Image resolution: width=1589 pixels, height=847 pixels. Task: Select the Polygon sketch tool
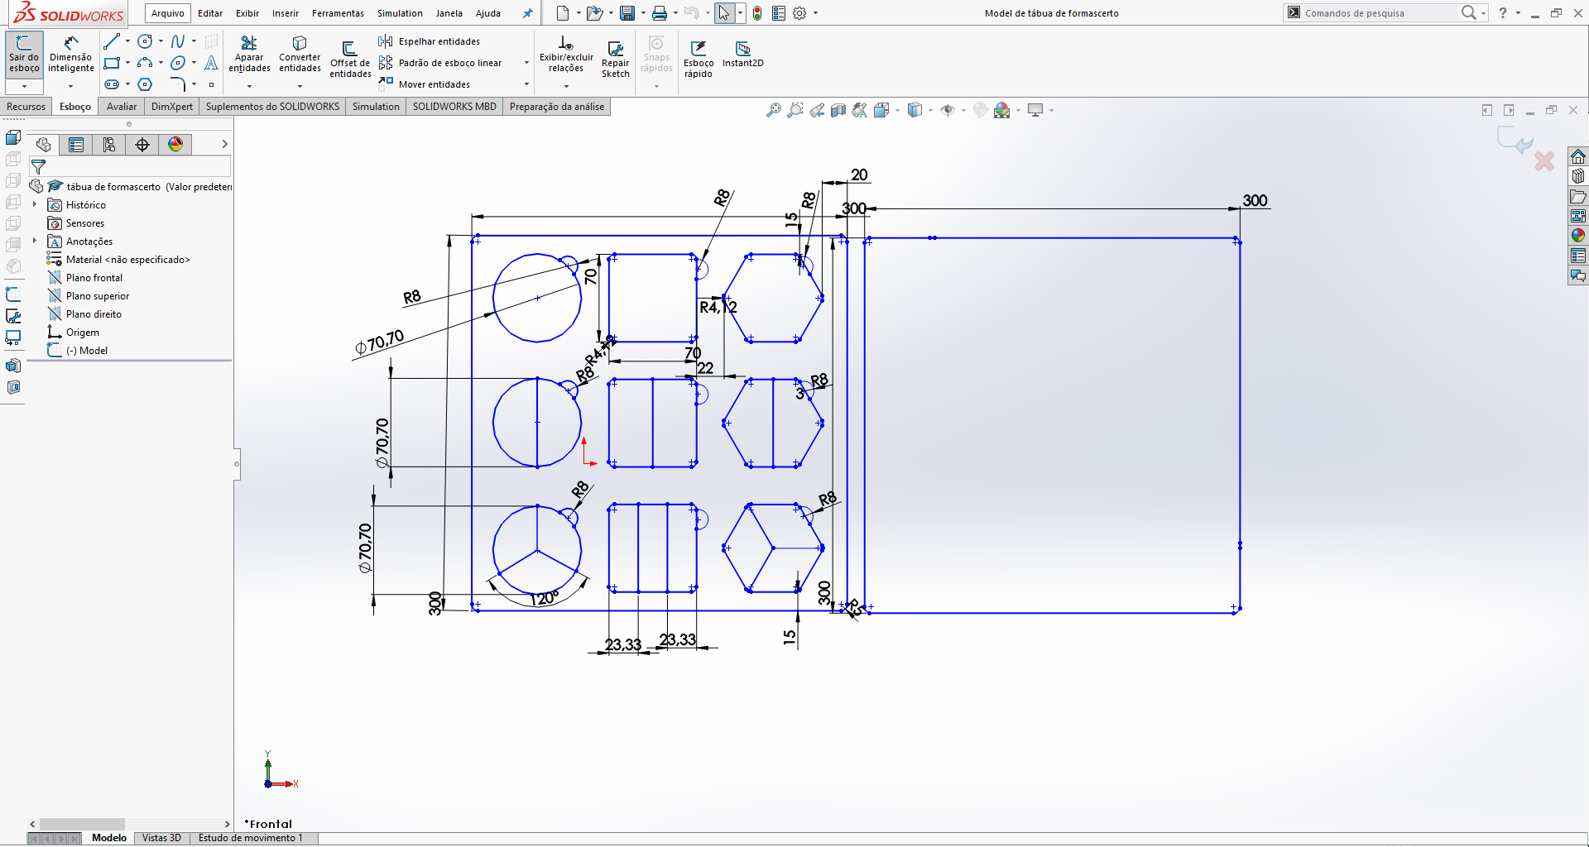(x=145, y=84)
